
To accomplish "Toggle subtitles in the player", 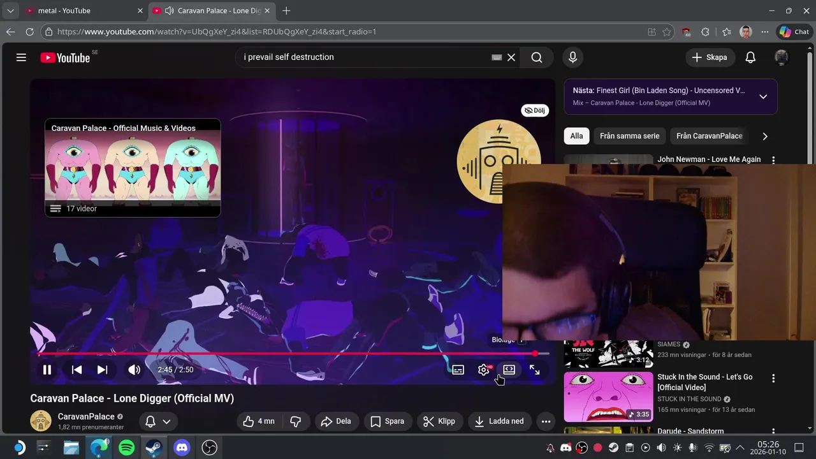I will (x=458, y=370).
